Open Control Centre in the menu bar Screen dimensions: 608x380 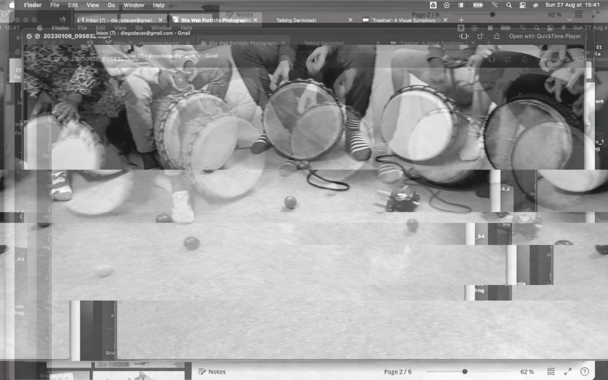tap(522, 5)
